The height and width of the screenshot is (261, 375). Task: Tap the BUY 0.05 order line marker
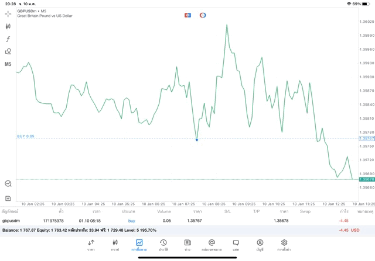tap(26, 136)
